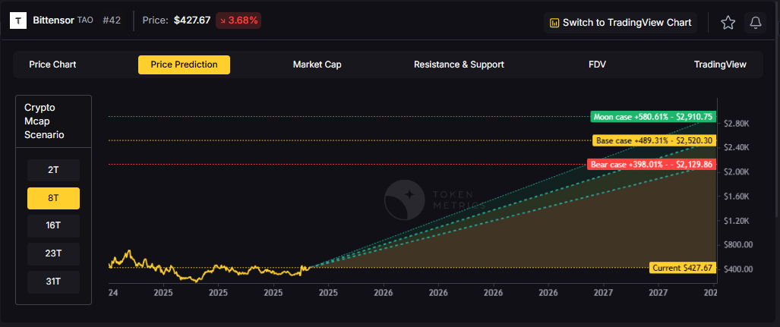Go to the TradingView tab
780x327 pixels.
[x=720, y=64]
